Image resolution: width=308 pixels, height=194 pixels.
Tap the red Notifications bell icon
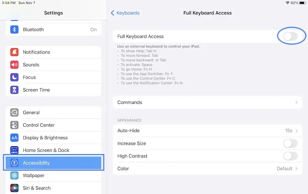(14, 52)
